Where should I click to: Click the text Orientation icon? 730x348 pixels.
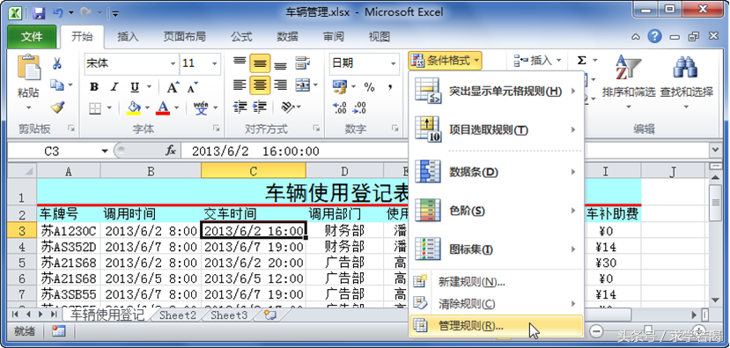(x=288, y=107)
